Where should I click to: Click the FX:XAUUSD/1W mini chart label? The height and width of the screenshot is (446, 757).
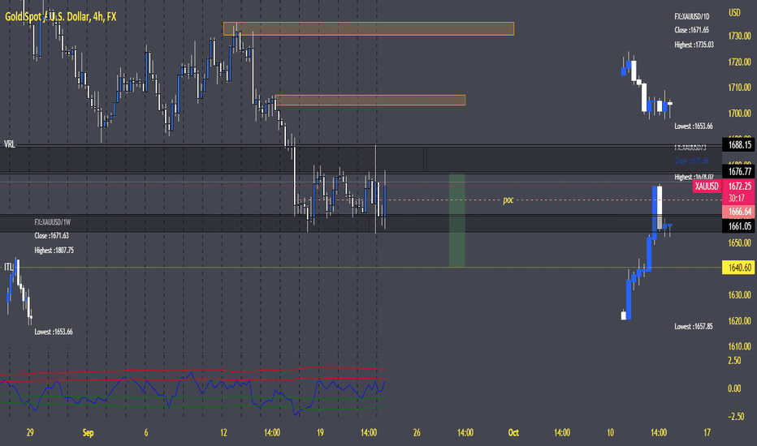click(53, 222)
